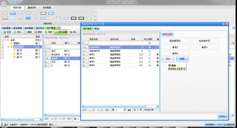Apply the tan skin style in second row
The width and height of the screenshot is (237, 128).
pyautogui.click(x=5, y=18)
